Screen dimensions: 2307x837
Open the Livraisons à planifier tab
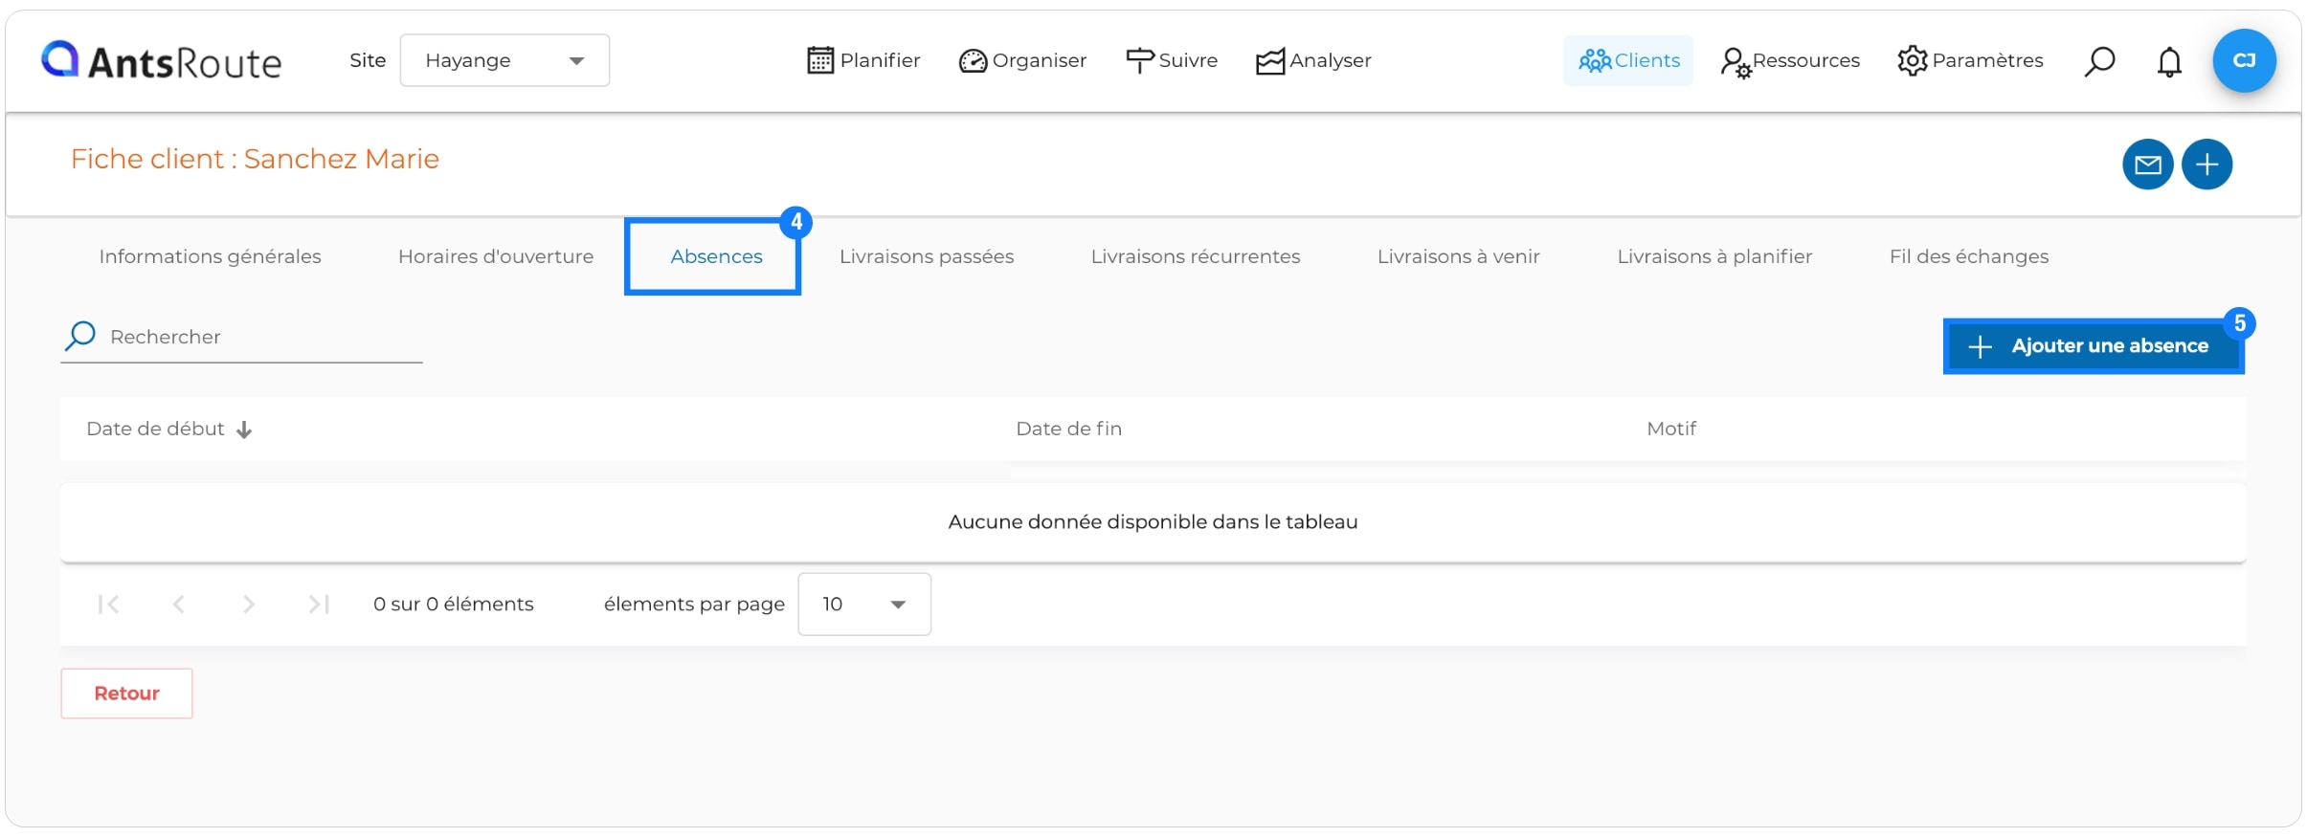tap(1714, 256)
